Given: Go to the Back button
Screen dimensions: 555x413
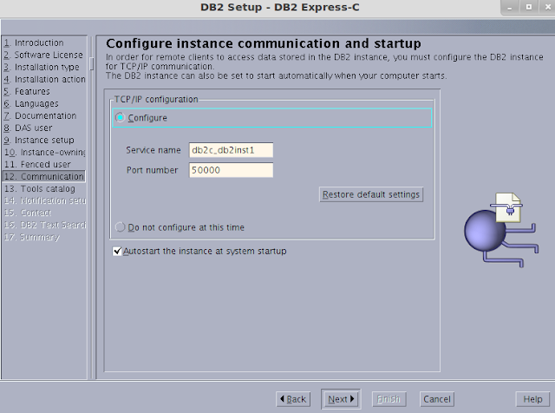Looking at the screenshot, I should point(293,399).
